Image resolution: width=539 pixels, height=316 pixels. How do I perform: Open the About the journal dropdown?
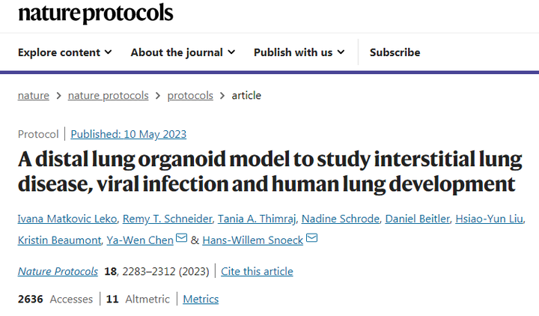[183, 52]
